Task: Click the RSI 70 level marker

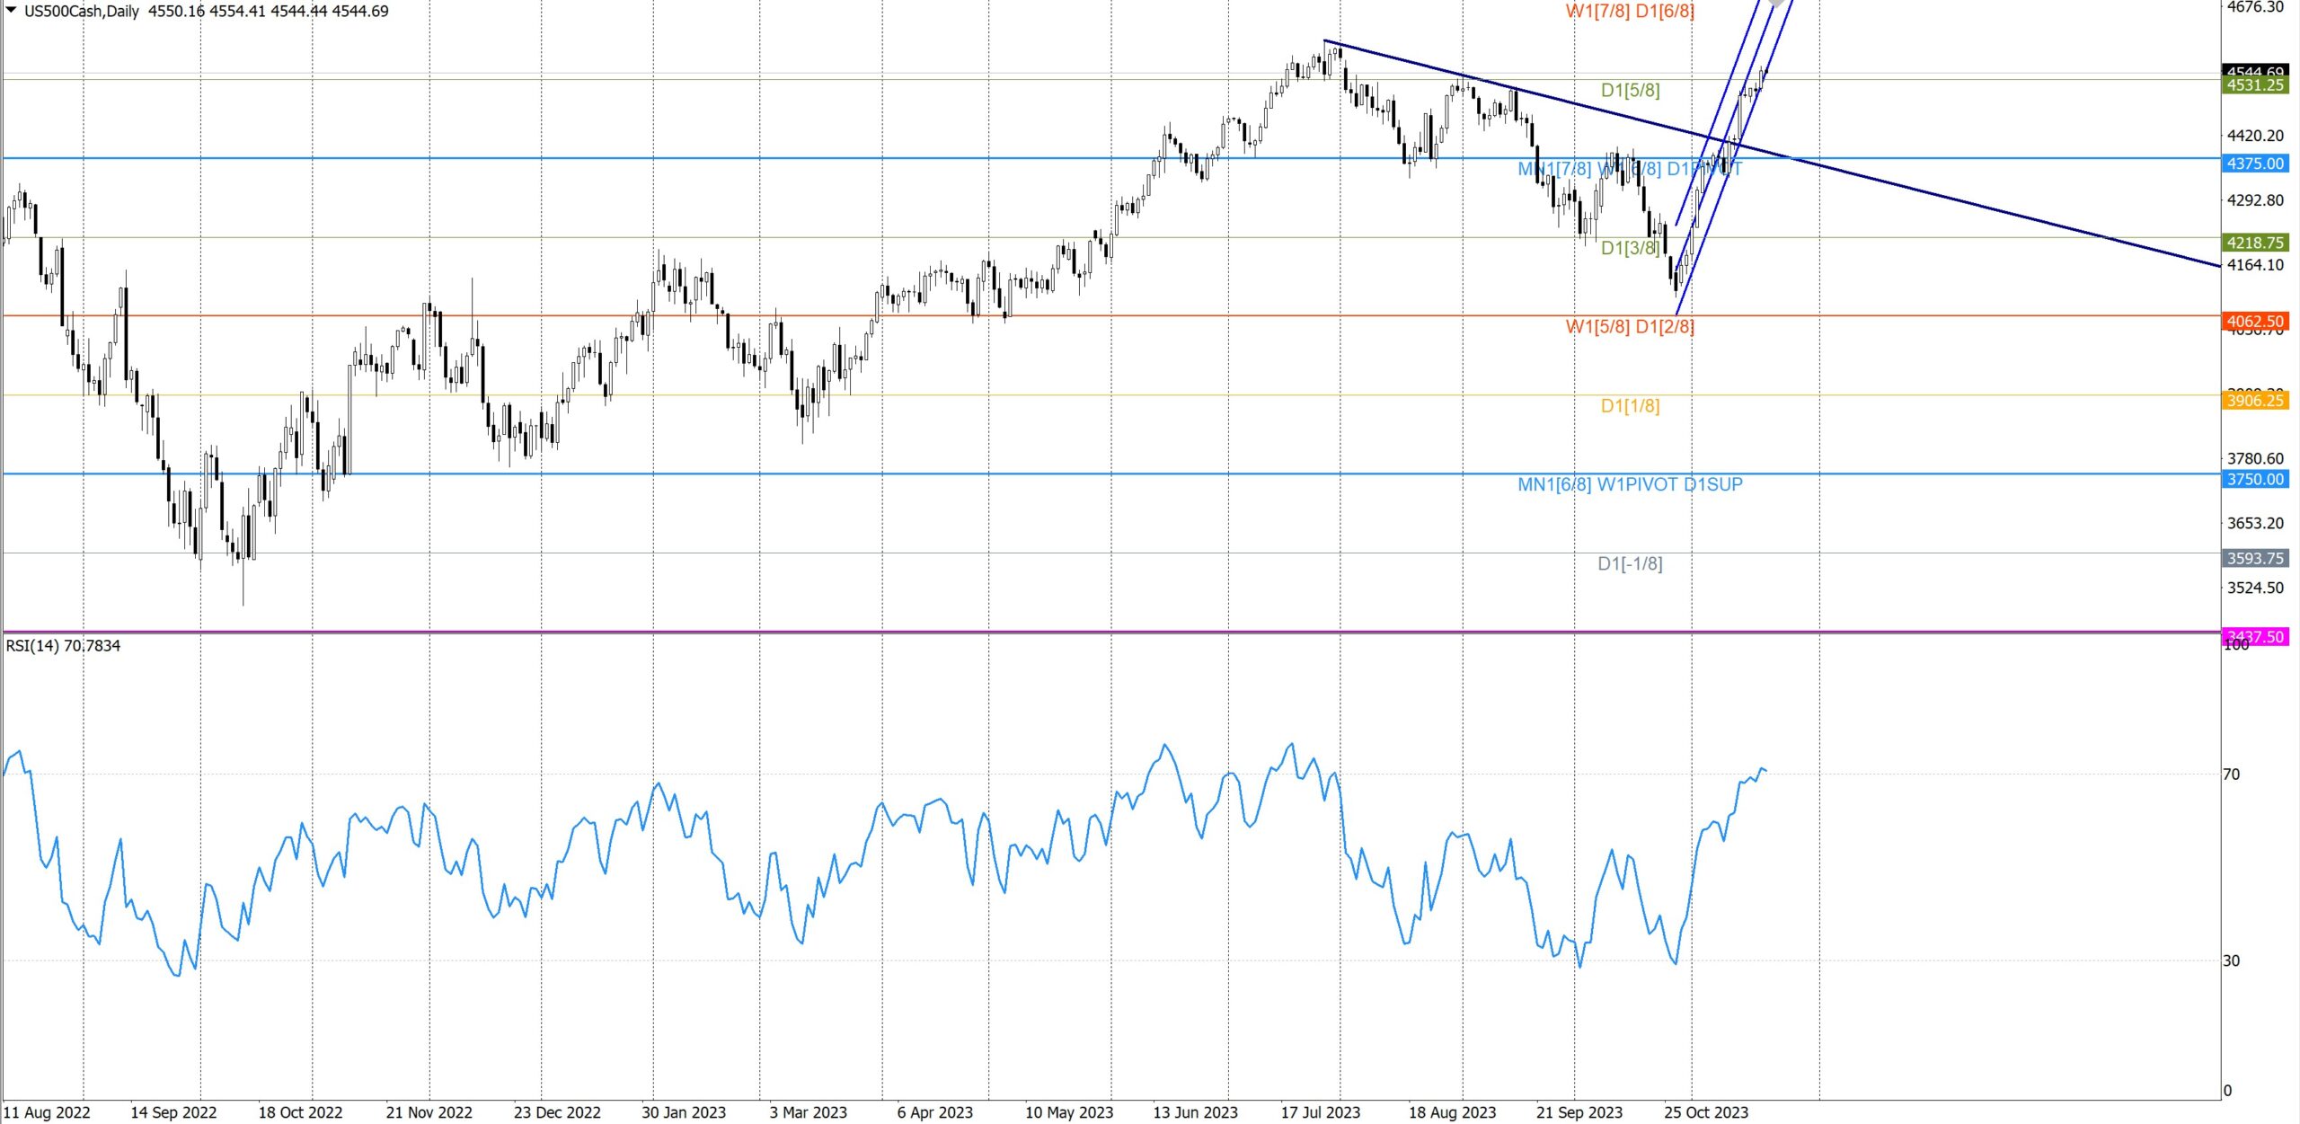Action: click(2231, 774)
